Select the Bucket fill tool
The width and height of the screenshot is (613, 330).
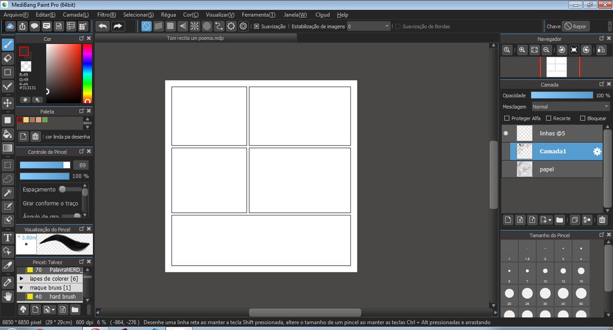tap(8, 134)
